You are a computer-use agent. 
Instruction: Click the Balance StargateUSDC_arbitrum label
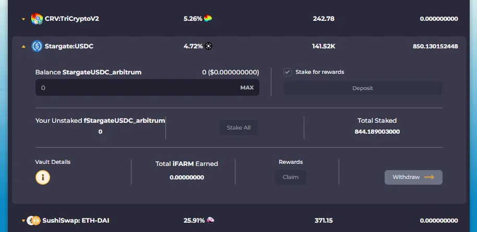[88, 72]
